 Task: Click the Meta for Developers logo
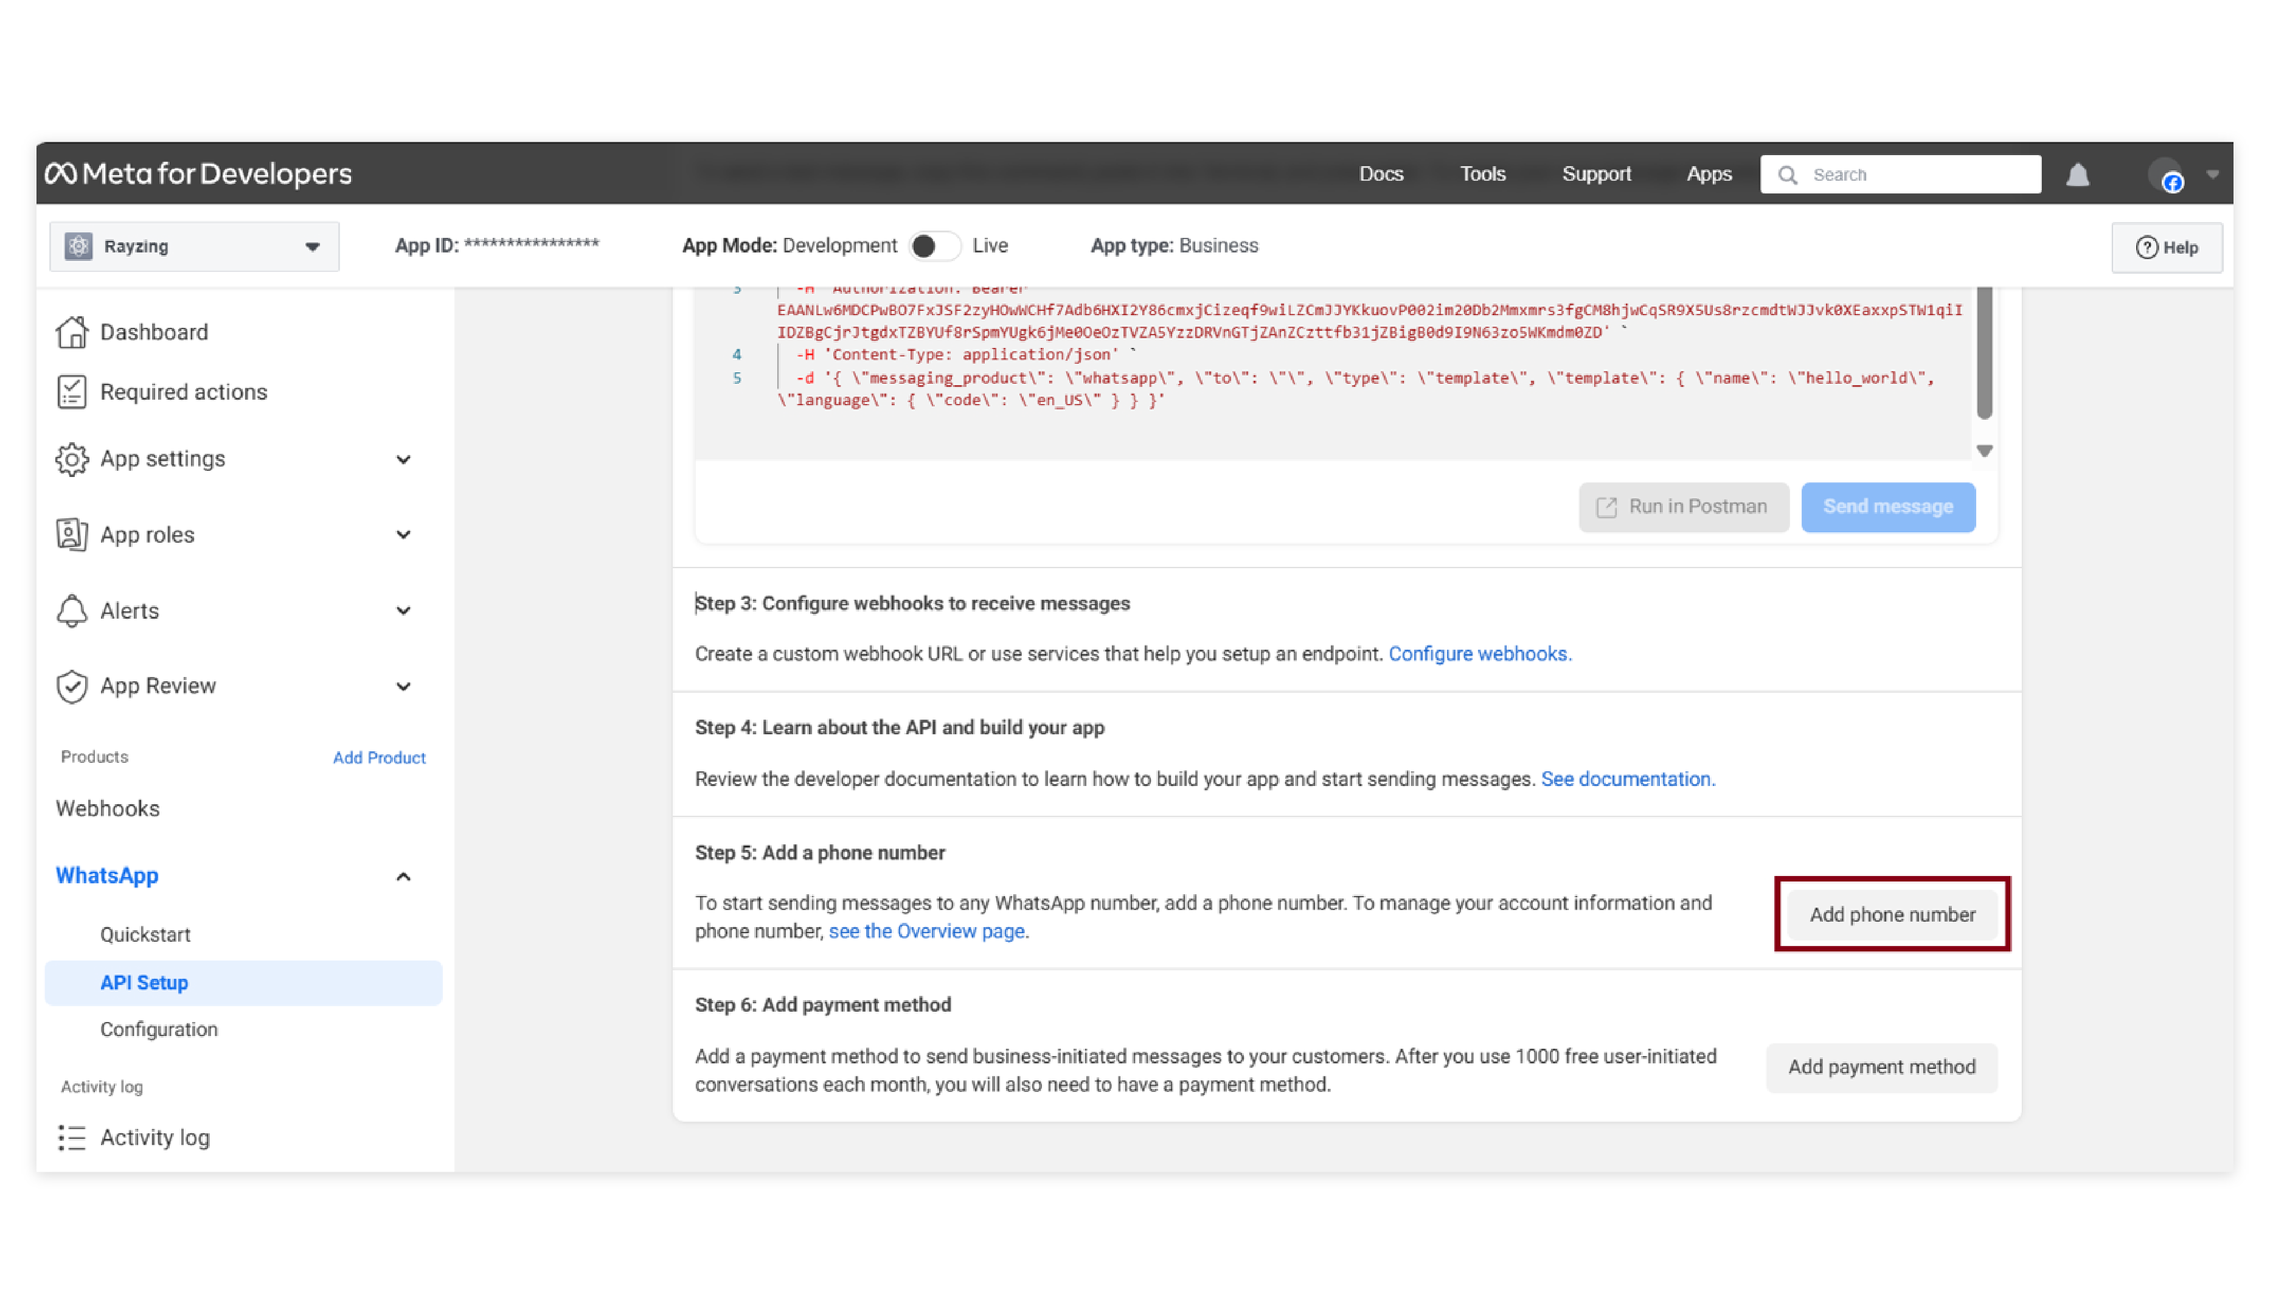coord(198,173)
